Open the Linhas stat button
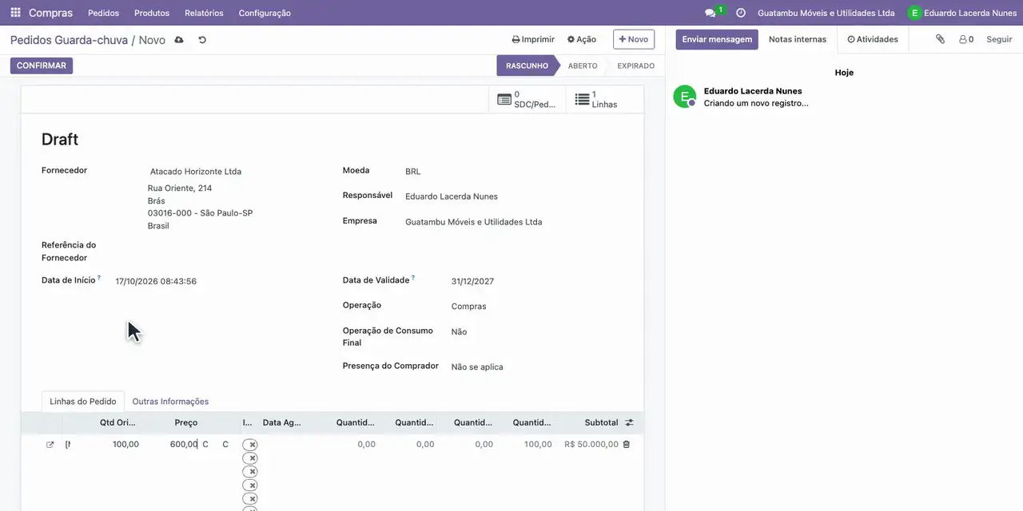This screenshot has width=1023, height=511. [x=605, y=100]
